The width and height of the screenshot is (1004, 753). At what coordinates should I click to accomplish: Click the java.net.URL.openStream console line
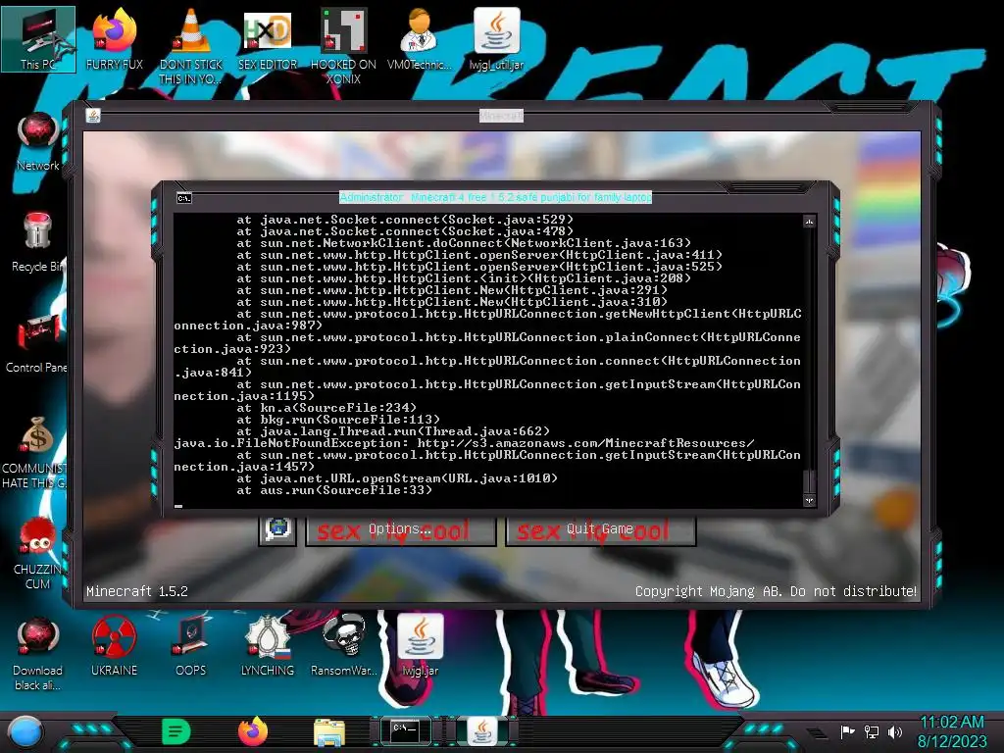point(397,478)
